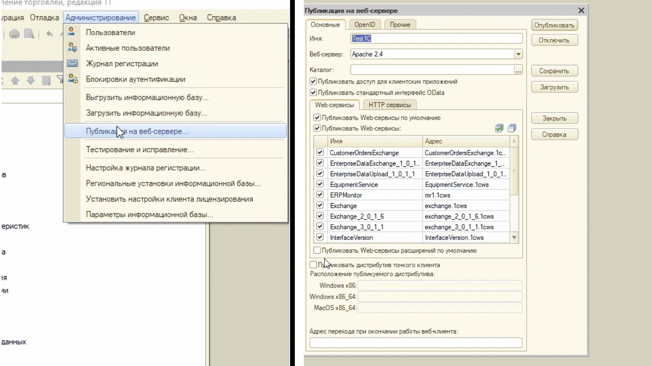This screenshot has height=366, width=652.
Task: Uncheck the CustomerOrdersExchange service checkbox
Action: (x=320, y=152)
